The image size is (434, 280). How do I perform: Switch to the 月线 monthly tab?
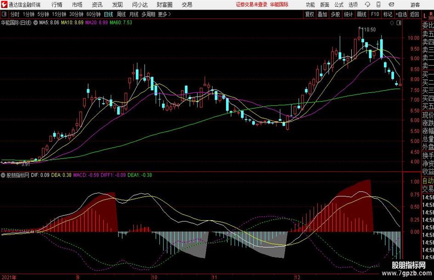click(x=134, y=14)
